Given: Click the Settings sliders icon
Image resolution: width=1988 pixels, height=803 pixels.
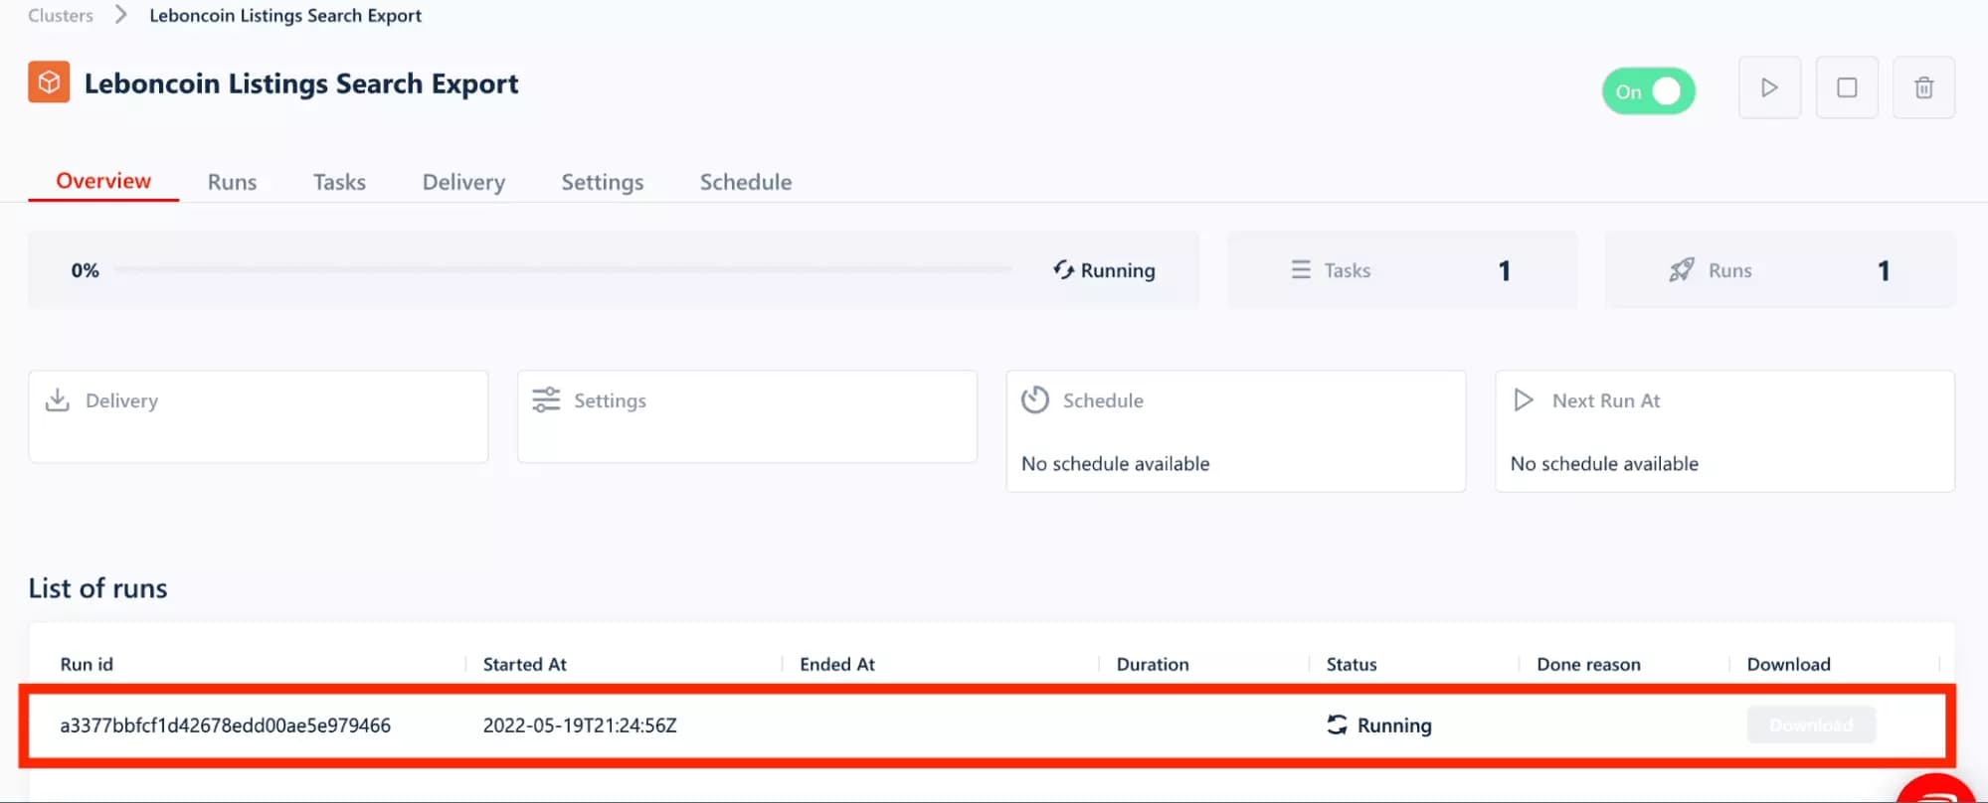Looking at the screenshot, I should coord(546,400).
